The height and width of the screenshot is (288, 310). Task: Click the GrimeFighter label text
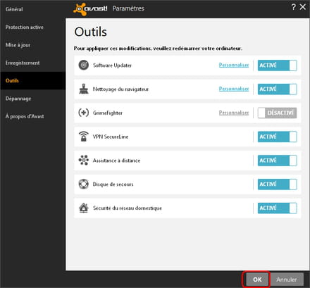108,113
